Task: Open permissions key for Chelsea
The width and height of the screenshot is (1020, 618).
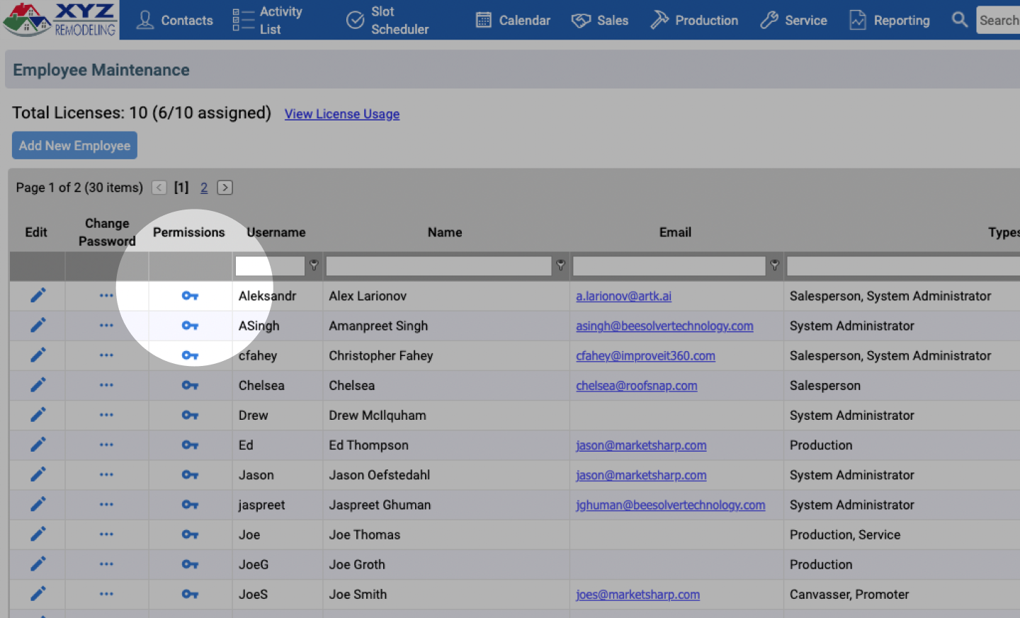Action: [x=190, y=385]
